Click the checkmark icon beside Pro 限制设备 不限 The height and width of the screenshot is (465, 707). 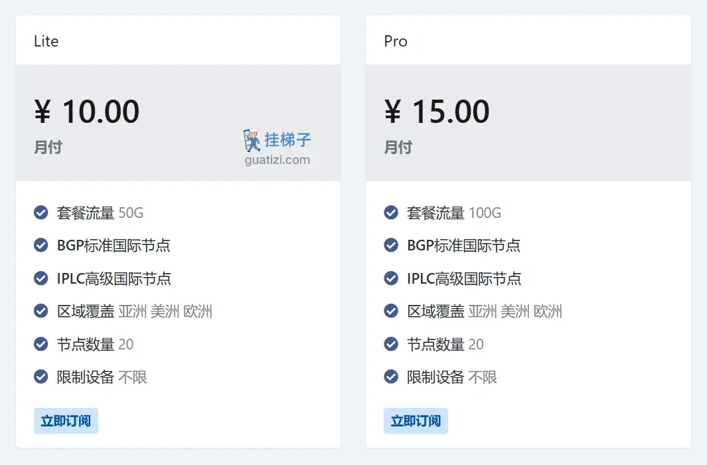pos(390,377)
